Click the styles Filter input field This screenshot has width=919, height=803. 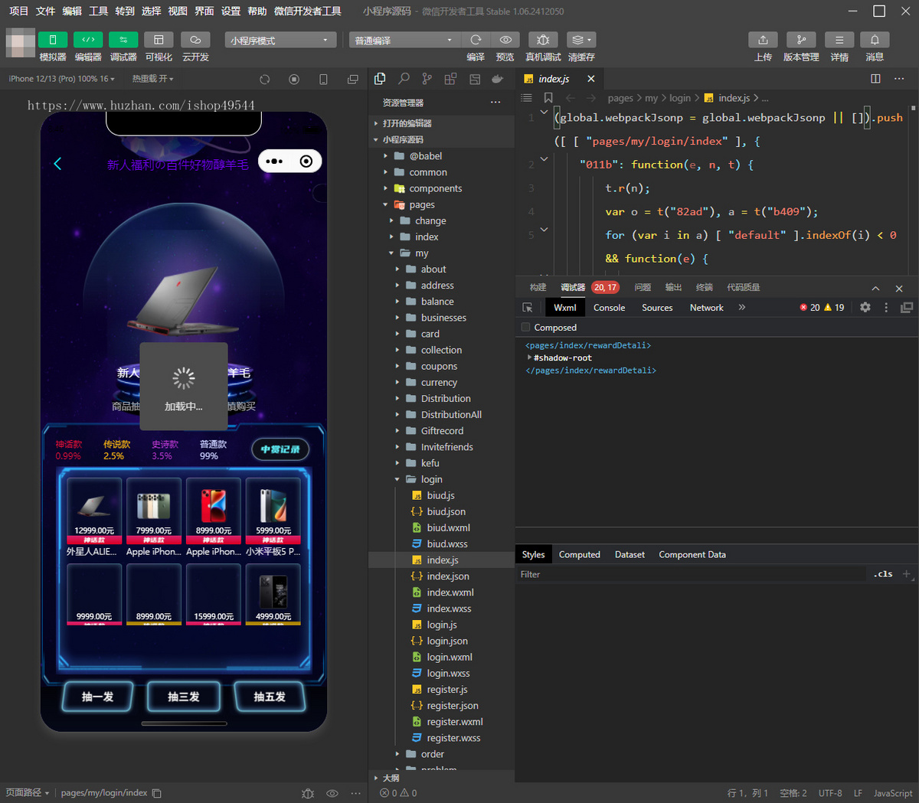pos(689,574)
